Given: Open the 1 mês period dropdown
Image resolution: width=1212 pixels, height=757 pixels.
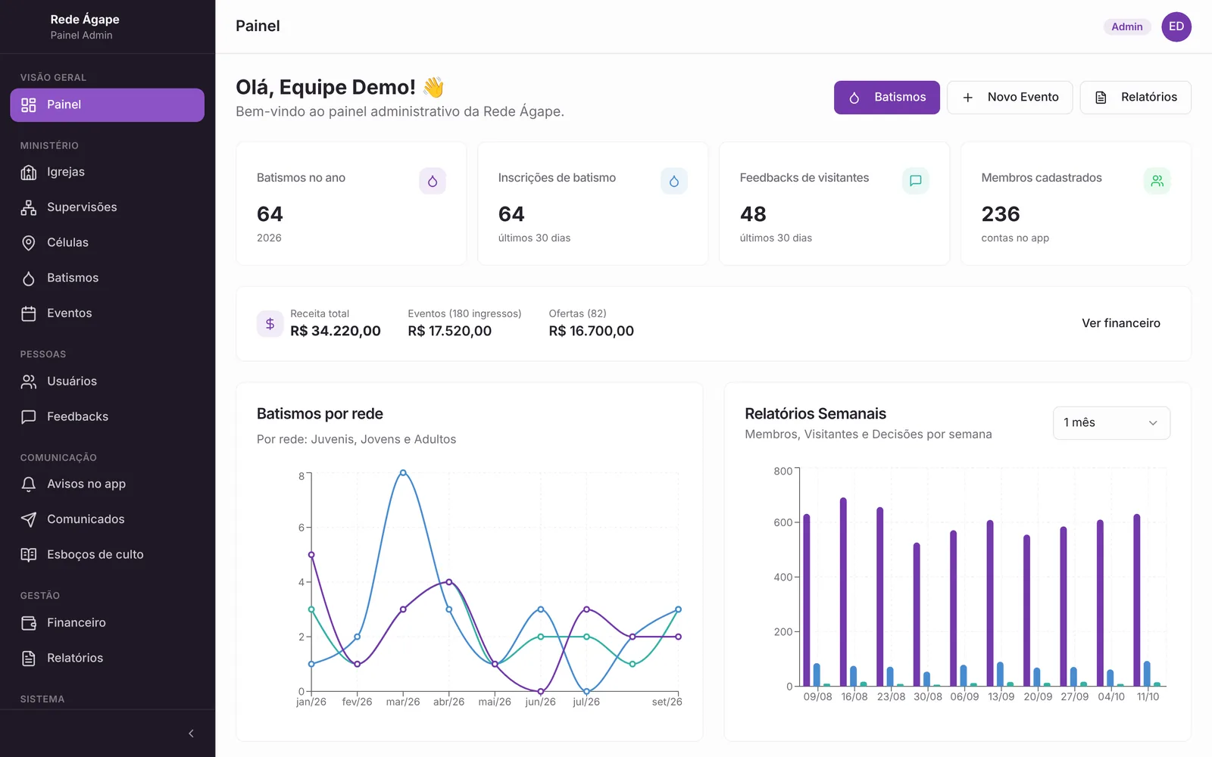Looking at the screenshot, I should coord(1111,423).
